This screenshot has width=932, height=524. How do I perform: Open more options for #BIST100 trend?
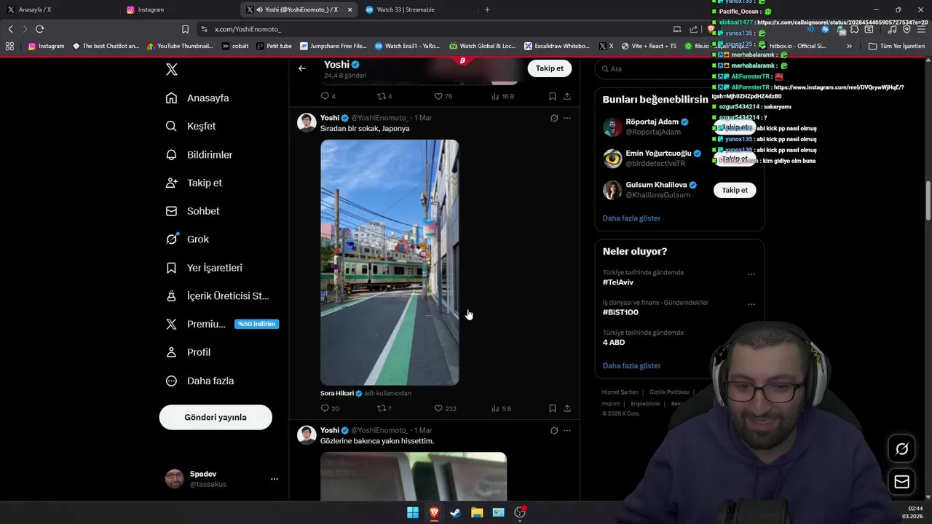pyautogui.click(x=751, y=304)
